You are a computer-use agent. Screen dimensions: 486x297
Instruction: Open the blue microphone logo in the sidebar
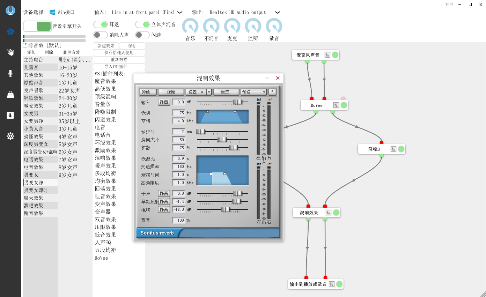(10, 10)
